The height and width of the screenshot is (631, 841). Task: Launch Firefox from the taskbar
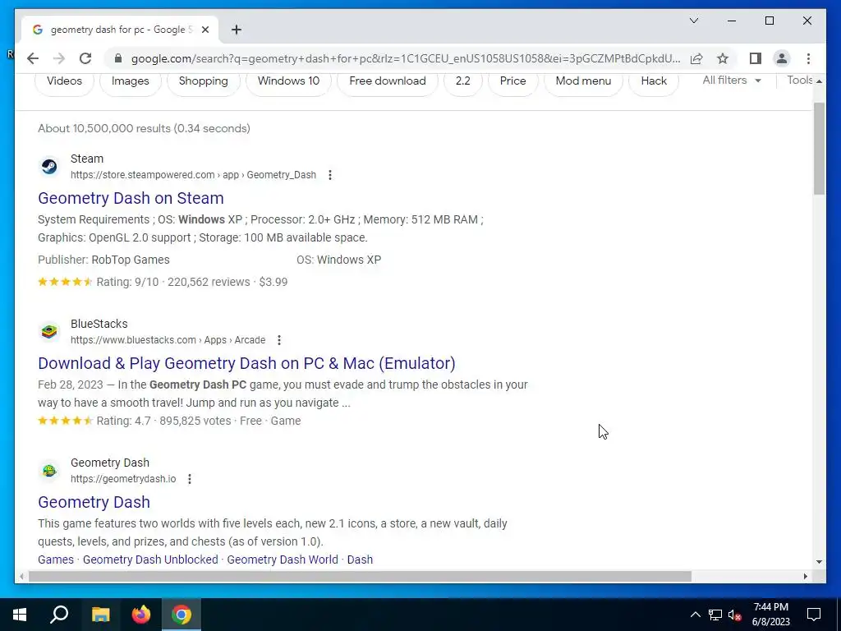click(x=141, y=615)
